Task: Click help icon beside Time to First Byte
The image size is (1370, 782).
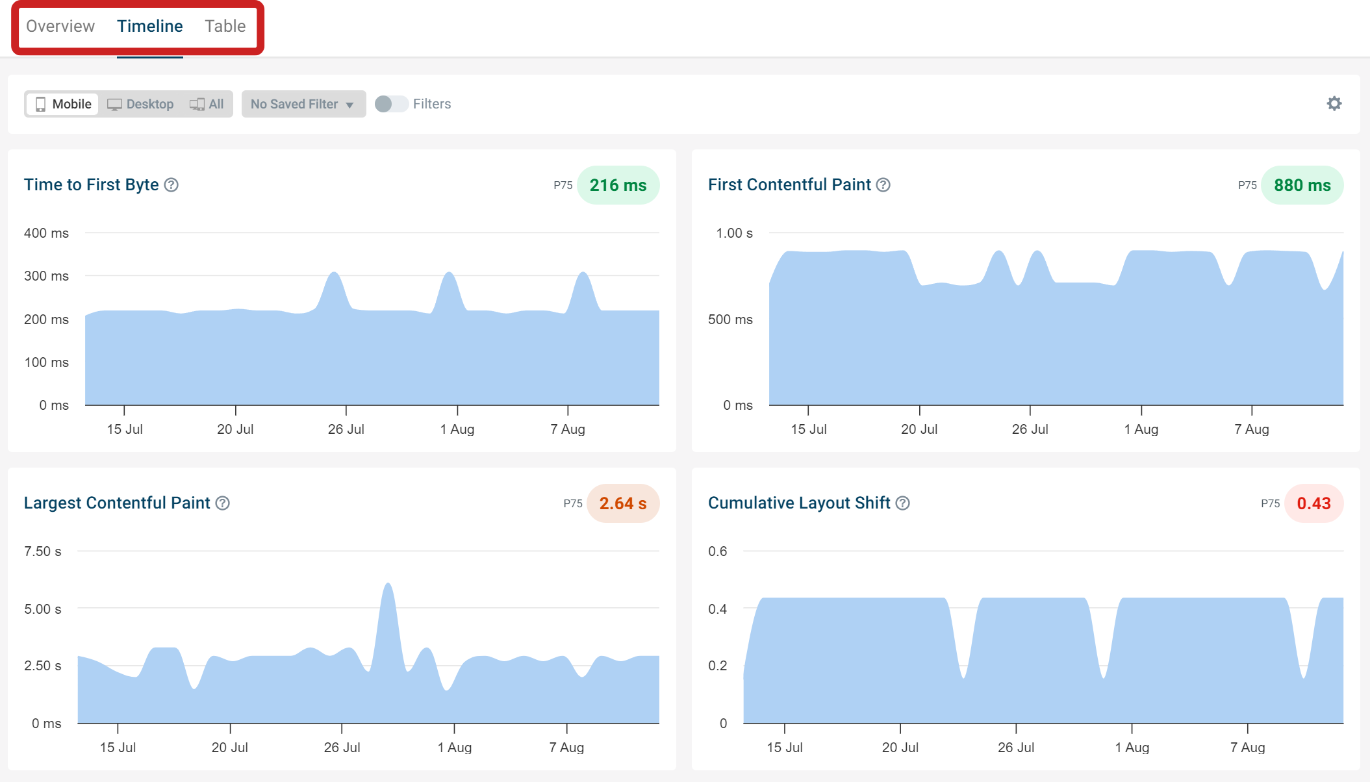Action: point(171,185)
